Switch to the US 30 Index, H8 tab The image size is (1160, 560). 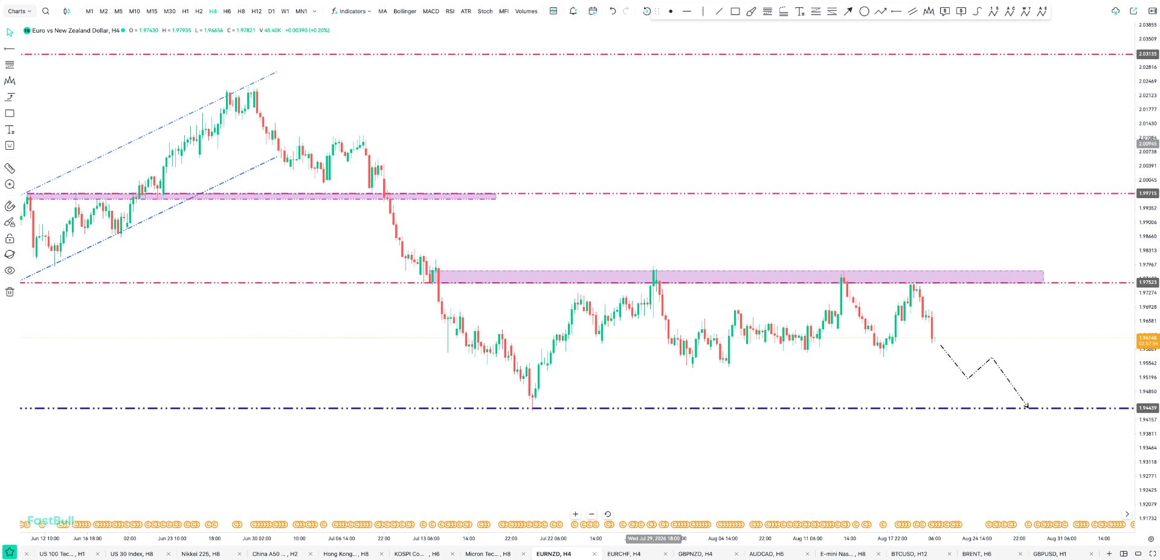[x=132, y=554]
